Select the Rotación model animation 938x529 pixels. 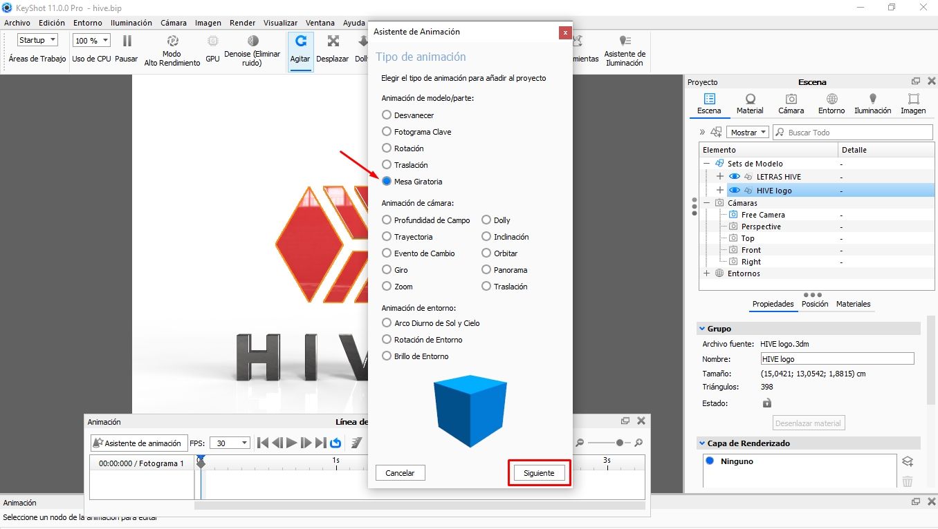pos(387,148)
